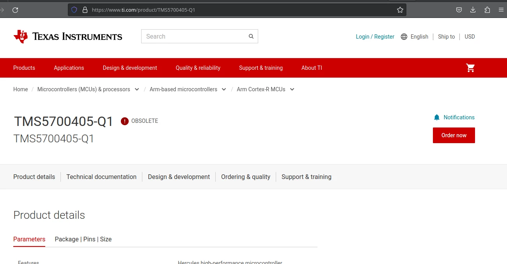This screenshot has width=507, height=264.
Task: Bookmark this page with the star icon
Action: point(400,10)
